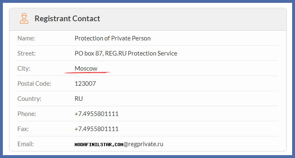
Task: Click the City label
Action: pos(24,69)
